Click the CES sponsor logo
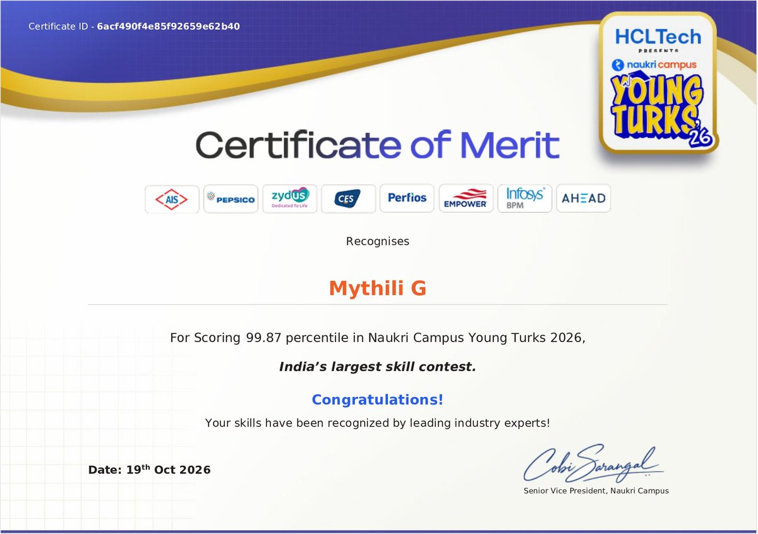 pos(348,199)
